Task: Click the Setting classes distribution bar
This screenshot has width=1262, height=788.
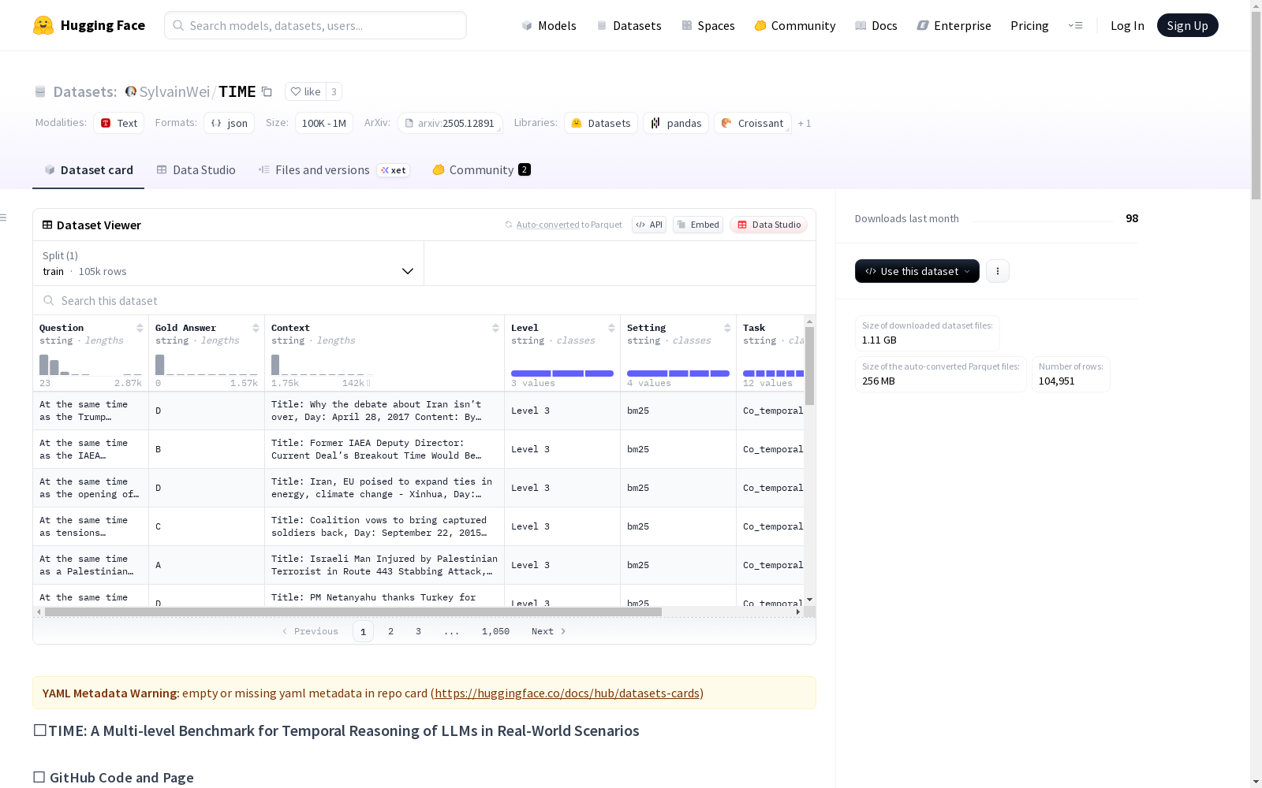Action: 678,374
